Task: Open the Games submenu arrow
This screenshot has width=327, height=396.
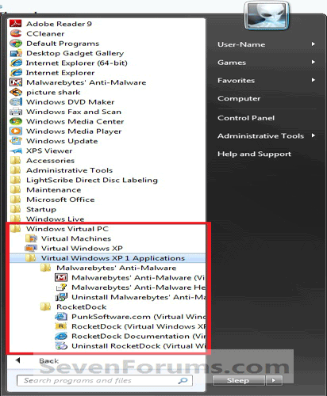Action: (314, 62)
